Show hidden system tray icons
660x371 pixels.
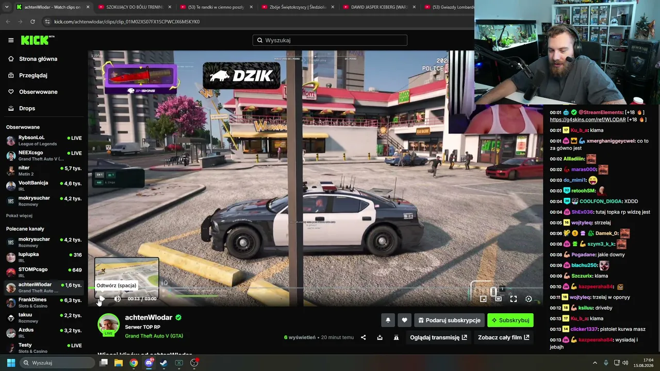[595, 363]
